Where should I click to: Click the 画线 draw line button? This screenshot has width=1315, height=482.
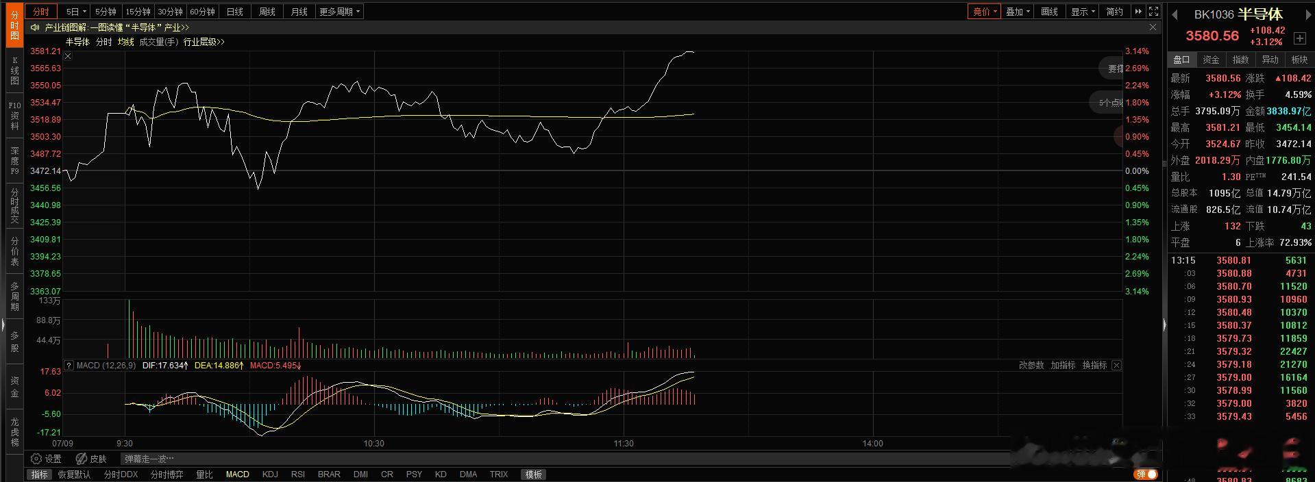point(1049,12)
